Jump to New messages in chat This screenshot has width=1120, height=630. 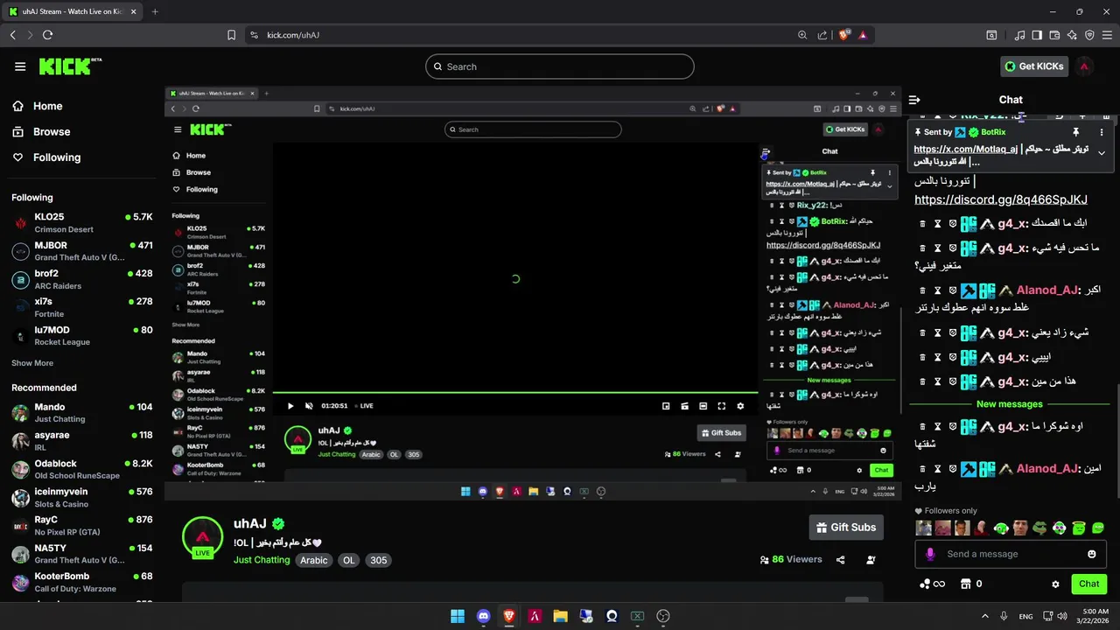pos(1010,404)
